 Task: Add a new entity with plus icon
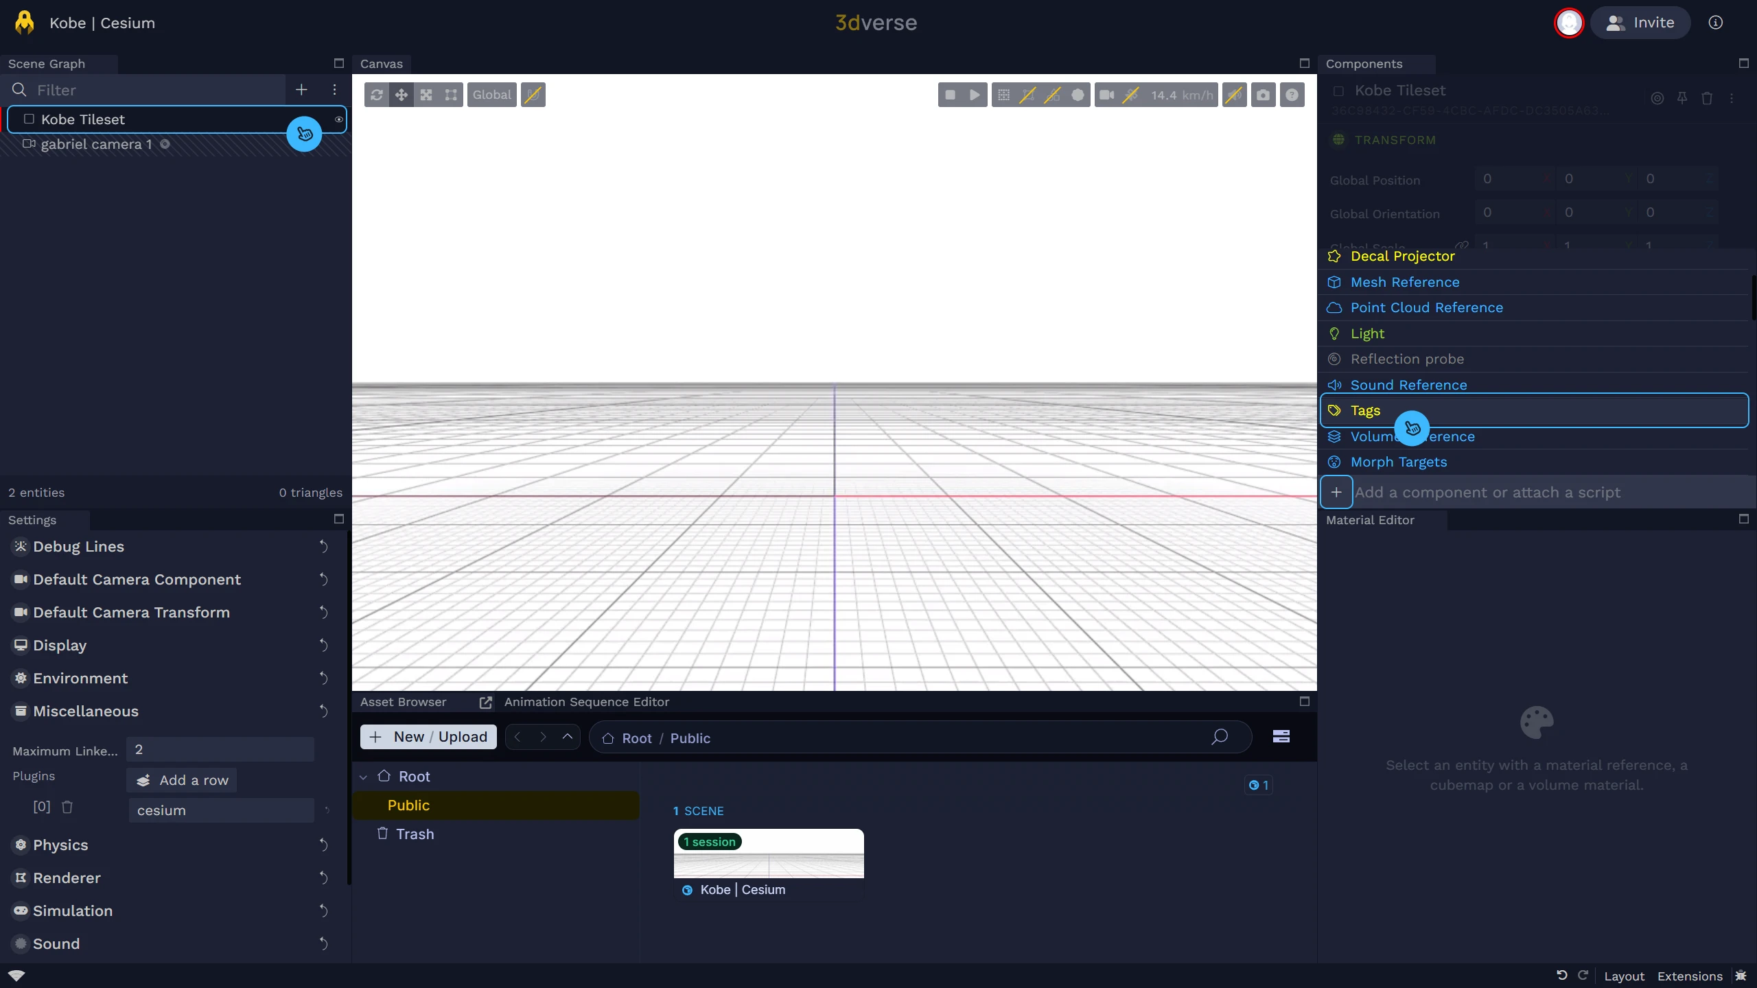pos(301,90)
